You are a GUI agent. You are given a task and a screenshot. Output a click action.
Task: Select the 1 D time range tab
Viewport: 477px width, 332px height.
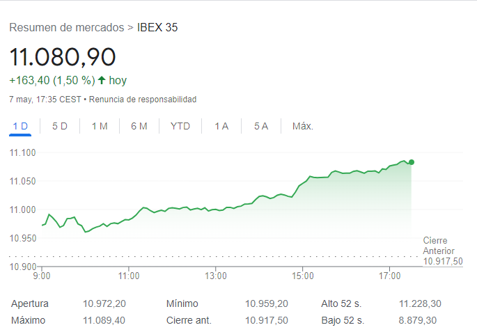20,126
